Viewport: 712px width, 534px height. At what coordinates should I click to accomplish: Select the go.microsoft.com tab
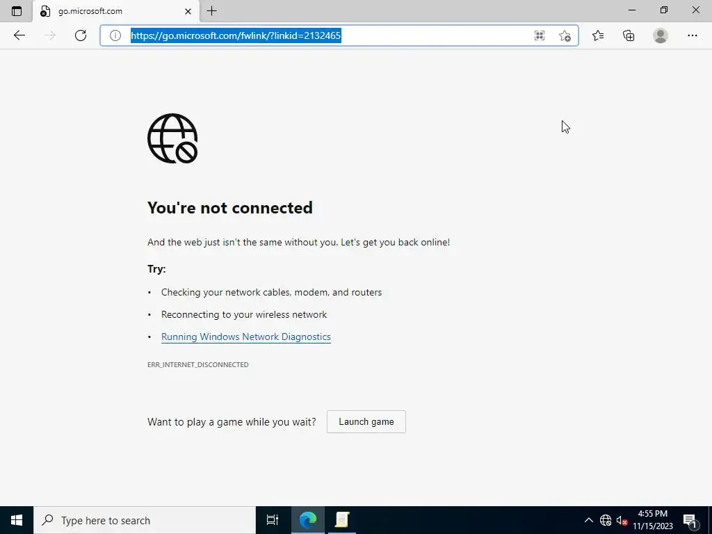(x=116, y=11)
